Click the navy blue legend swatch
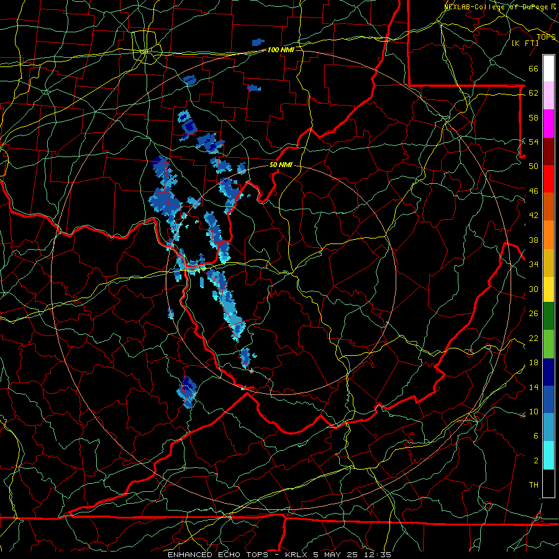The height and width of the screenshot is (559, 559). [x=548, y=372]
